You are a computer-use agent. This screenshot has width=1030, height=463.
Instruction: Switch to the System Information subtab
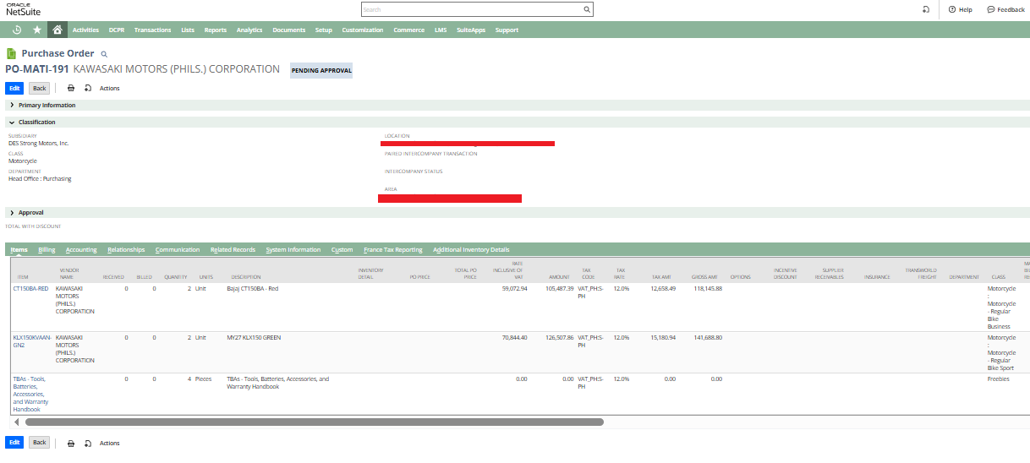[293, 250]
